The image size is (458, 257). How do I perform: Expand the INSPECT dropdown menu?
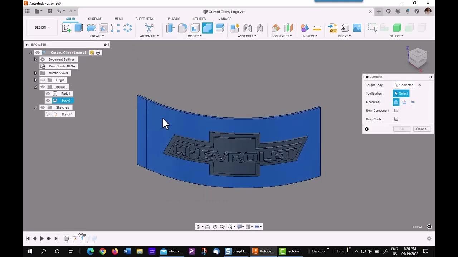click(310, 36)
